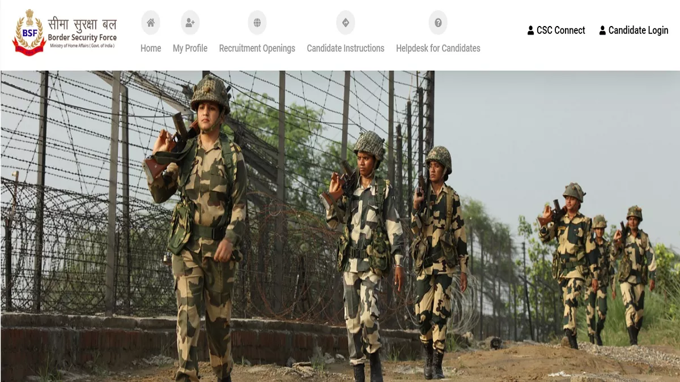Click the Home house icon

tap(151, 23)
